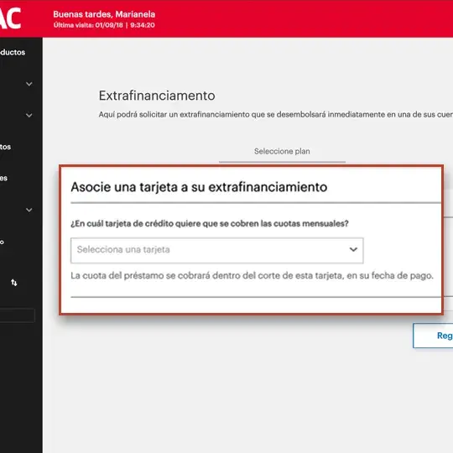Click the sidebar input box near the bottom
The height and width of the screenshot is (453, 453).
pos(18,315)
